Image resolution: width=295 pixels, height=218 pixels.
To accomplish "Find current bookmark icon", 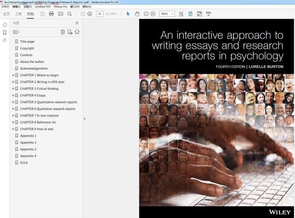I will coord(77,32).
